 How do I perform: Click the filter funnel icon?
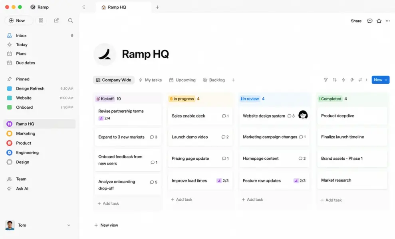pyautogui.click(x=326, y=80)
